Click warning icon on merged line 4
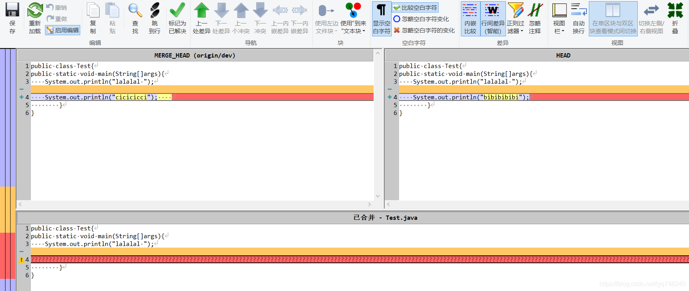Screen dimensions: 689x291 [21, 259]
